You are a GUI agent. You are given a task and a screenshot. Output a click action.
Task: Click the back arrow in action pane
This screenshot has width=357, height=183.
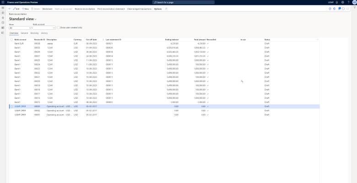[x=10, y=9]
